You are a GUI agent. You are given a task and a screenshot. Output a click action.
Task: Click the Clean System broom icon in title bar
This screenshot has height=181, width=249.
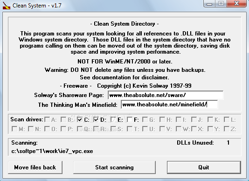point(7,6)
